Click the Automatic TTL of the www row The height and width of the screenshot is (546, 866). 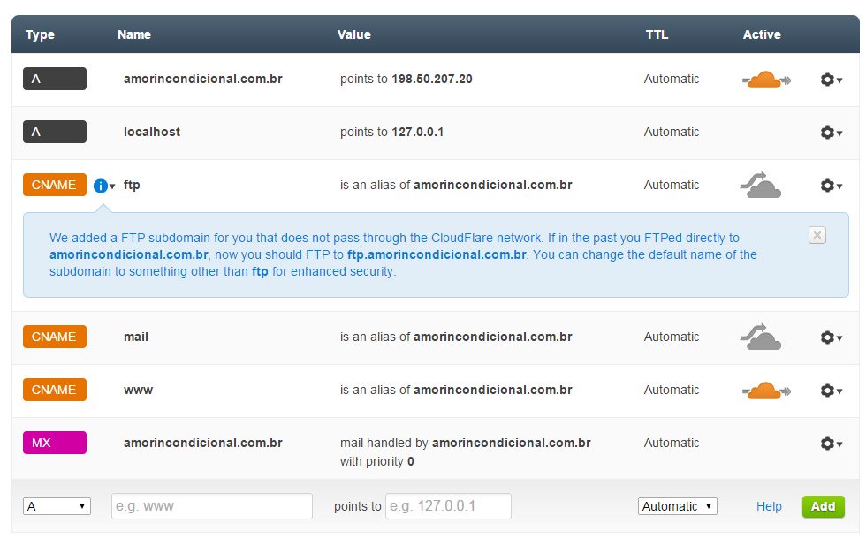click(x=672, y=390)
